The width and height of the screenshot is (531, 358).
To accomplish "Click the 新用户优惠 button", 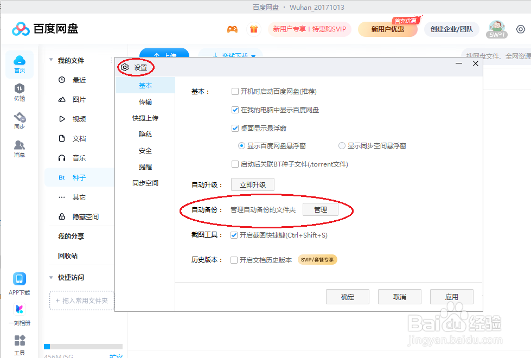I will [x=388, y=29].
